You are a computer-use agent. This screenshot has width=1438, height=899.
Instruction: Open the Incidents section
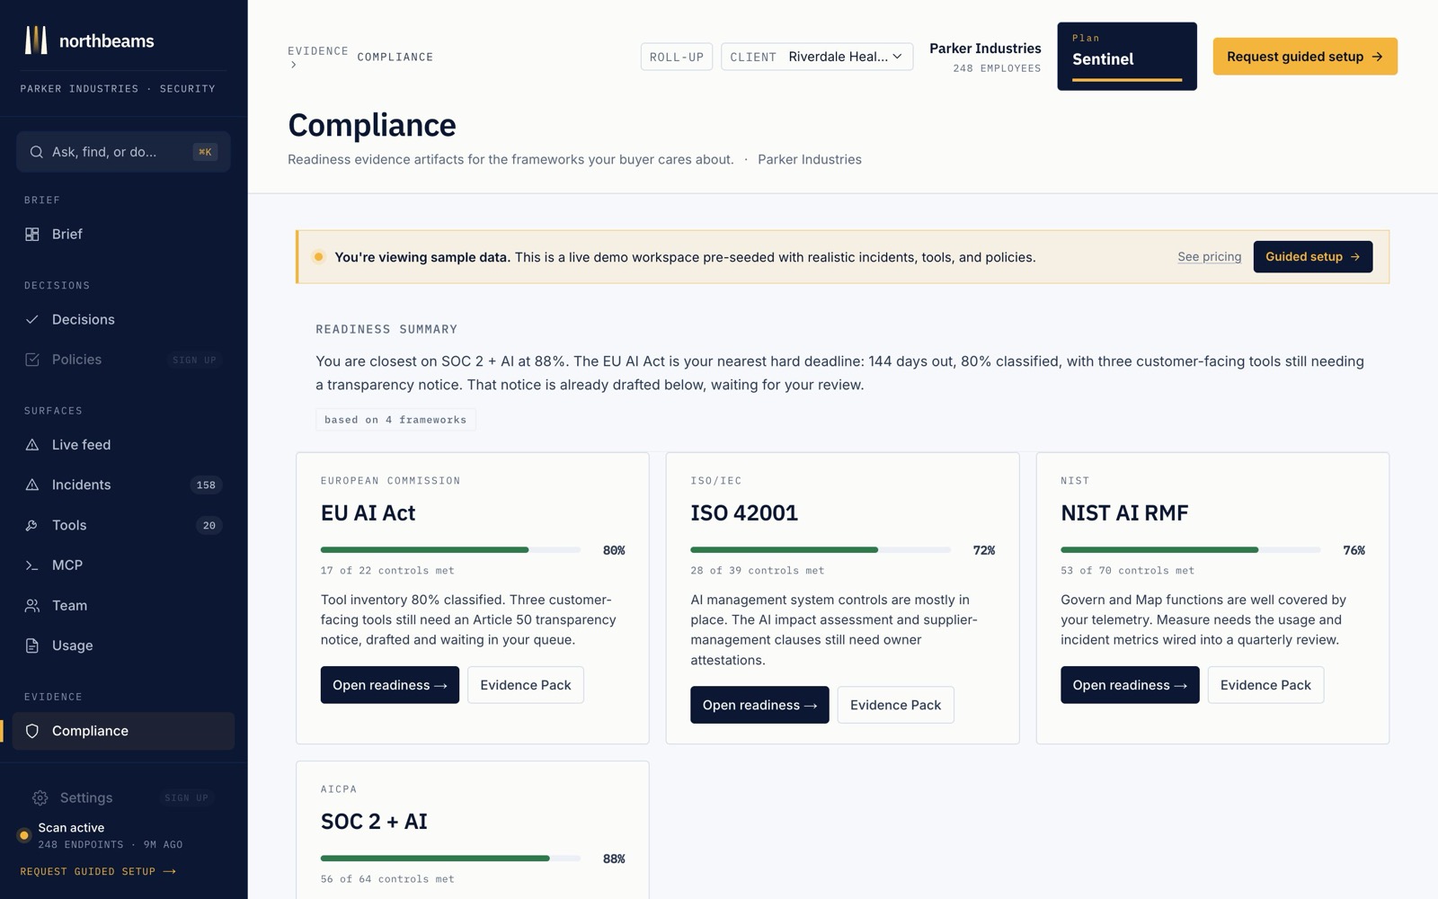(123, 485)
